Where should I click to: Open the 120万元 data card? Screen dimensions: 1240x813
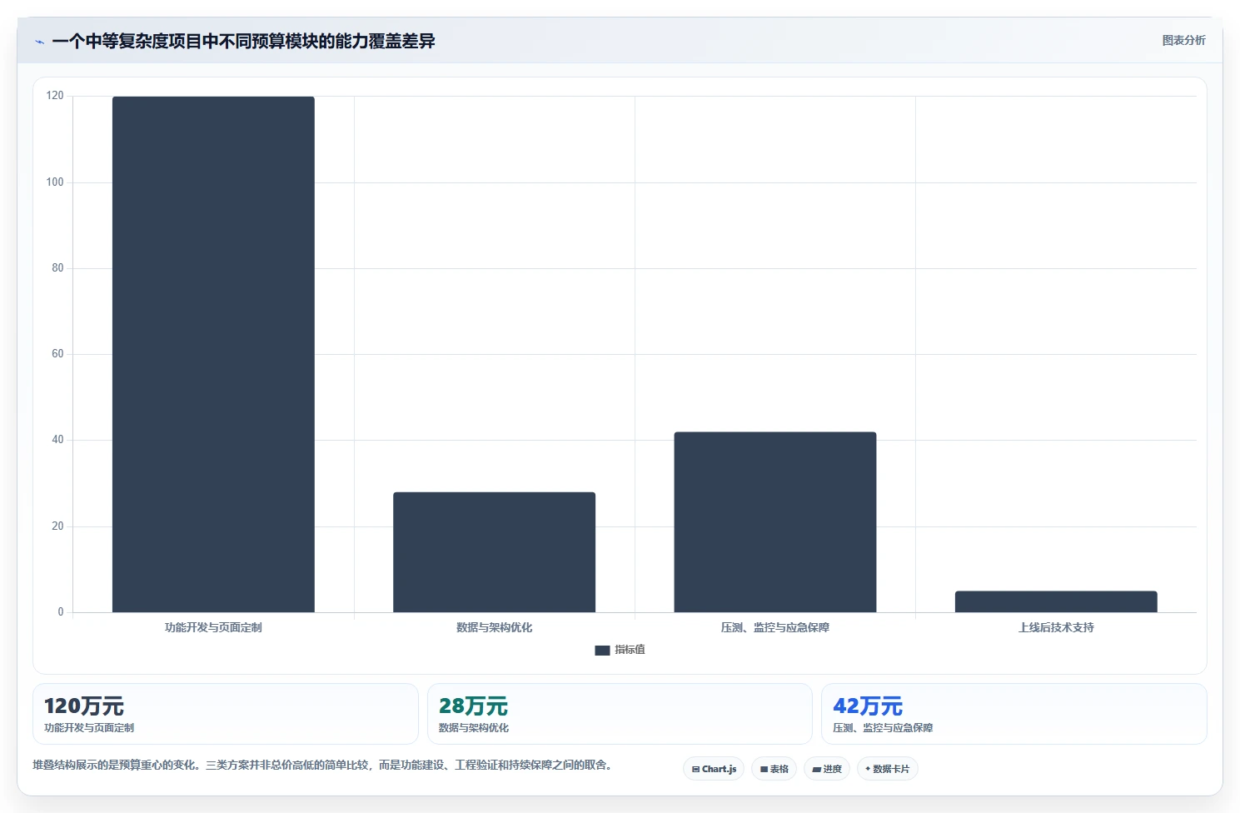pos(226,714)
